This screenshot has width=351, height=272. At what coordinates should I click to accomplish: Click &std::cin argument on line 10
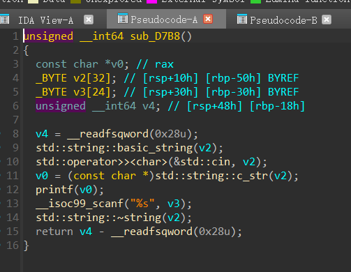(x=202, y=162)
